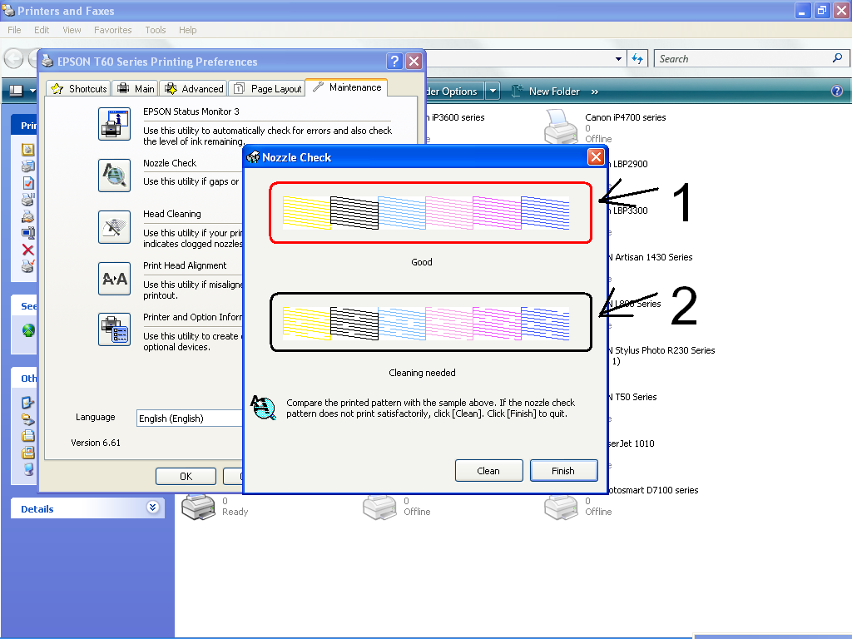Select the Maintenance tab
The image size is (852, 639).
tap(347, 87)
